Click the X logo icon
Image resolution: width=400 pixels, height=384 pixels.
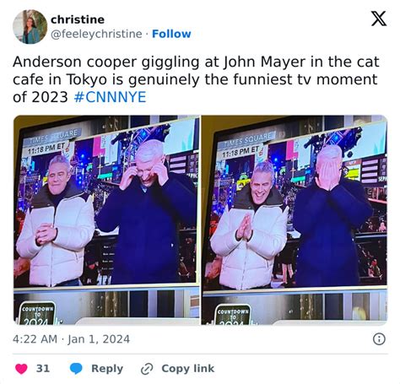(x=379, y=19)
